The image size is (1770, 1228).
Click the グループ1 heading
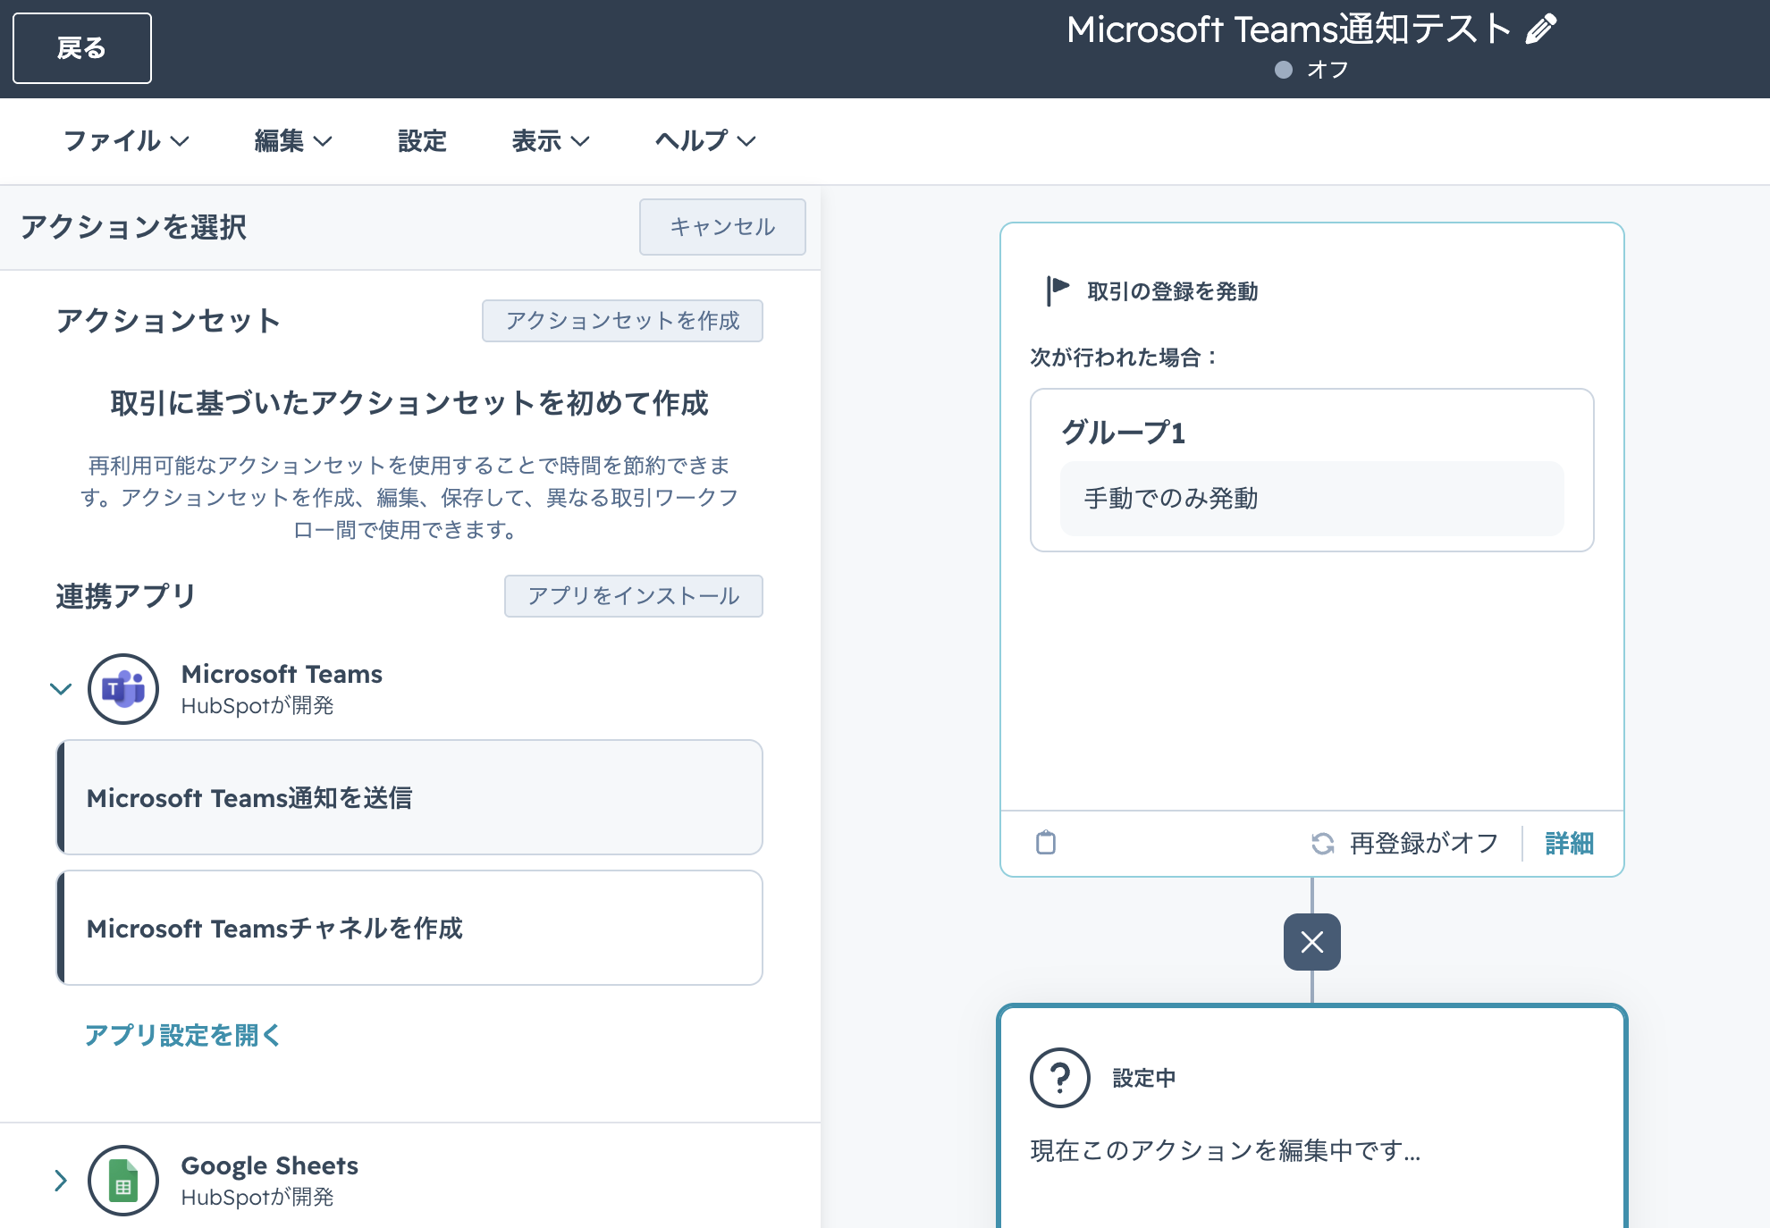click(1123, 433)
